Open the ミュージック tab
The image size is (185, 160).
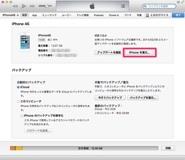click(49, 15)
